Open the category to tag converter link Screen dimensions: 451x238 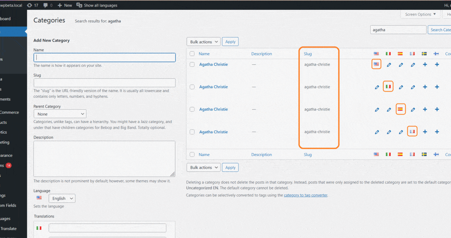point(305,195)
